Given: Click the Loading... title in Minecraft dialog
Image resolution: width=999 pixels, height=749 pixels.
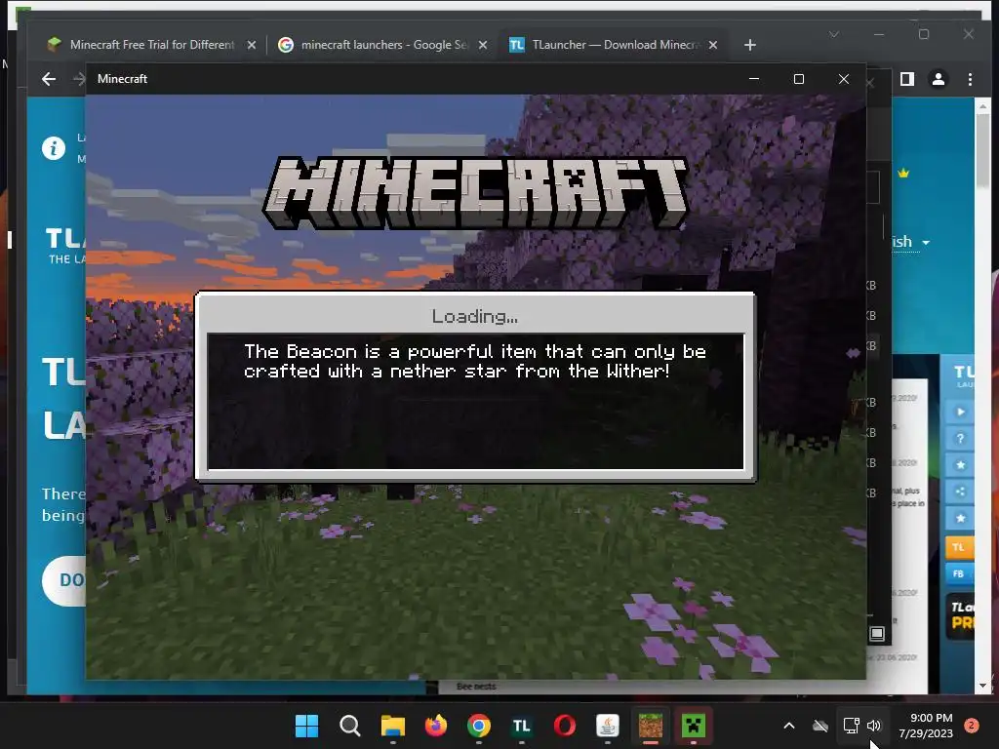Looking at the screenshot, I should pos(475,316).
